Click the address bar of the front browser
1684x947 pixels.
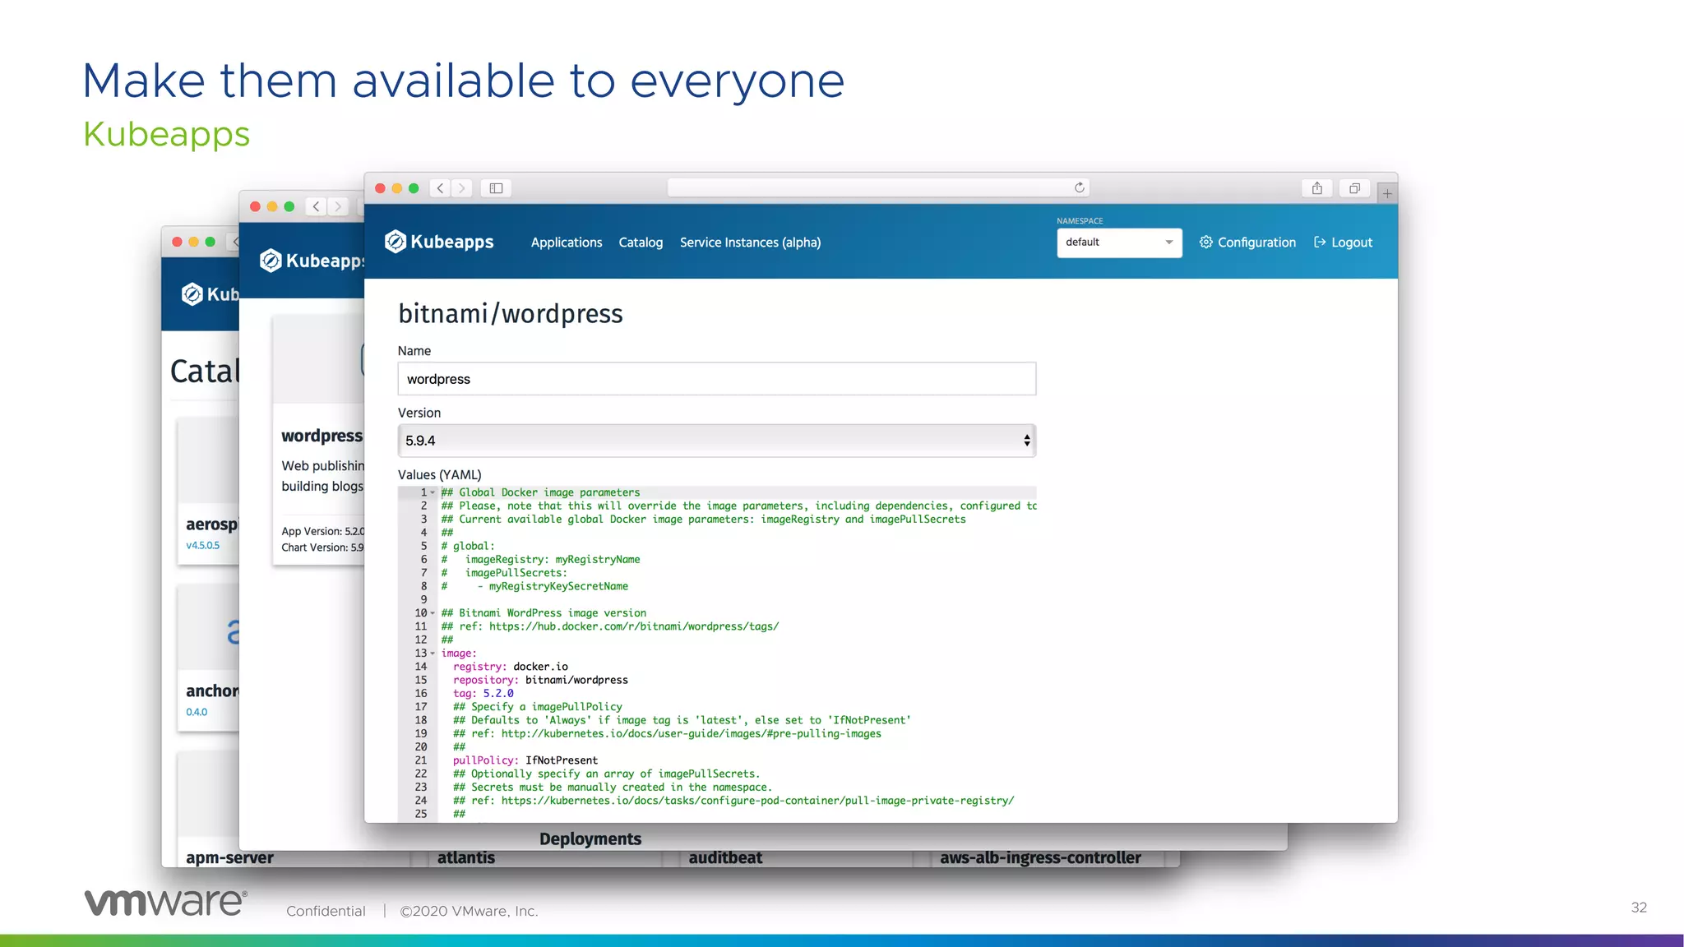click(x=879, y=188)
